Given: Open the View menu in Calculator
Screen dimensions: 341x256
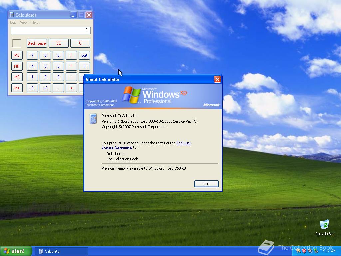Looking at the screenshot, I should tap(24, 22).
